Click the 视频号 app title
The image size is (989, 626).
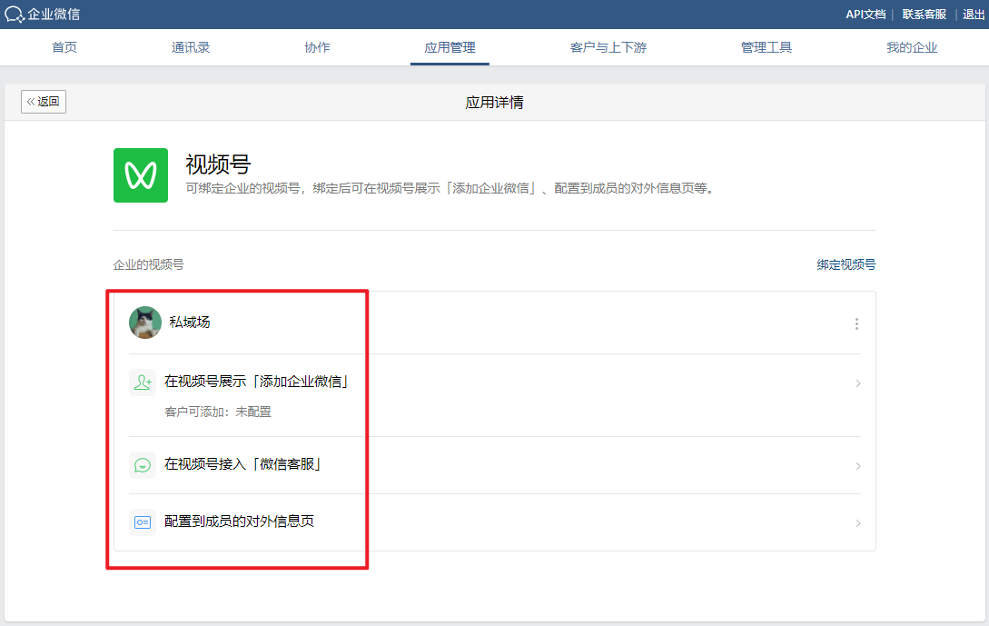coord(218,164)
